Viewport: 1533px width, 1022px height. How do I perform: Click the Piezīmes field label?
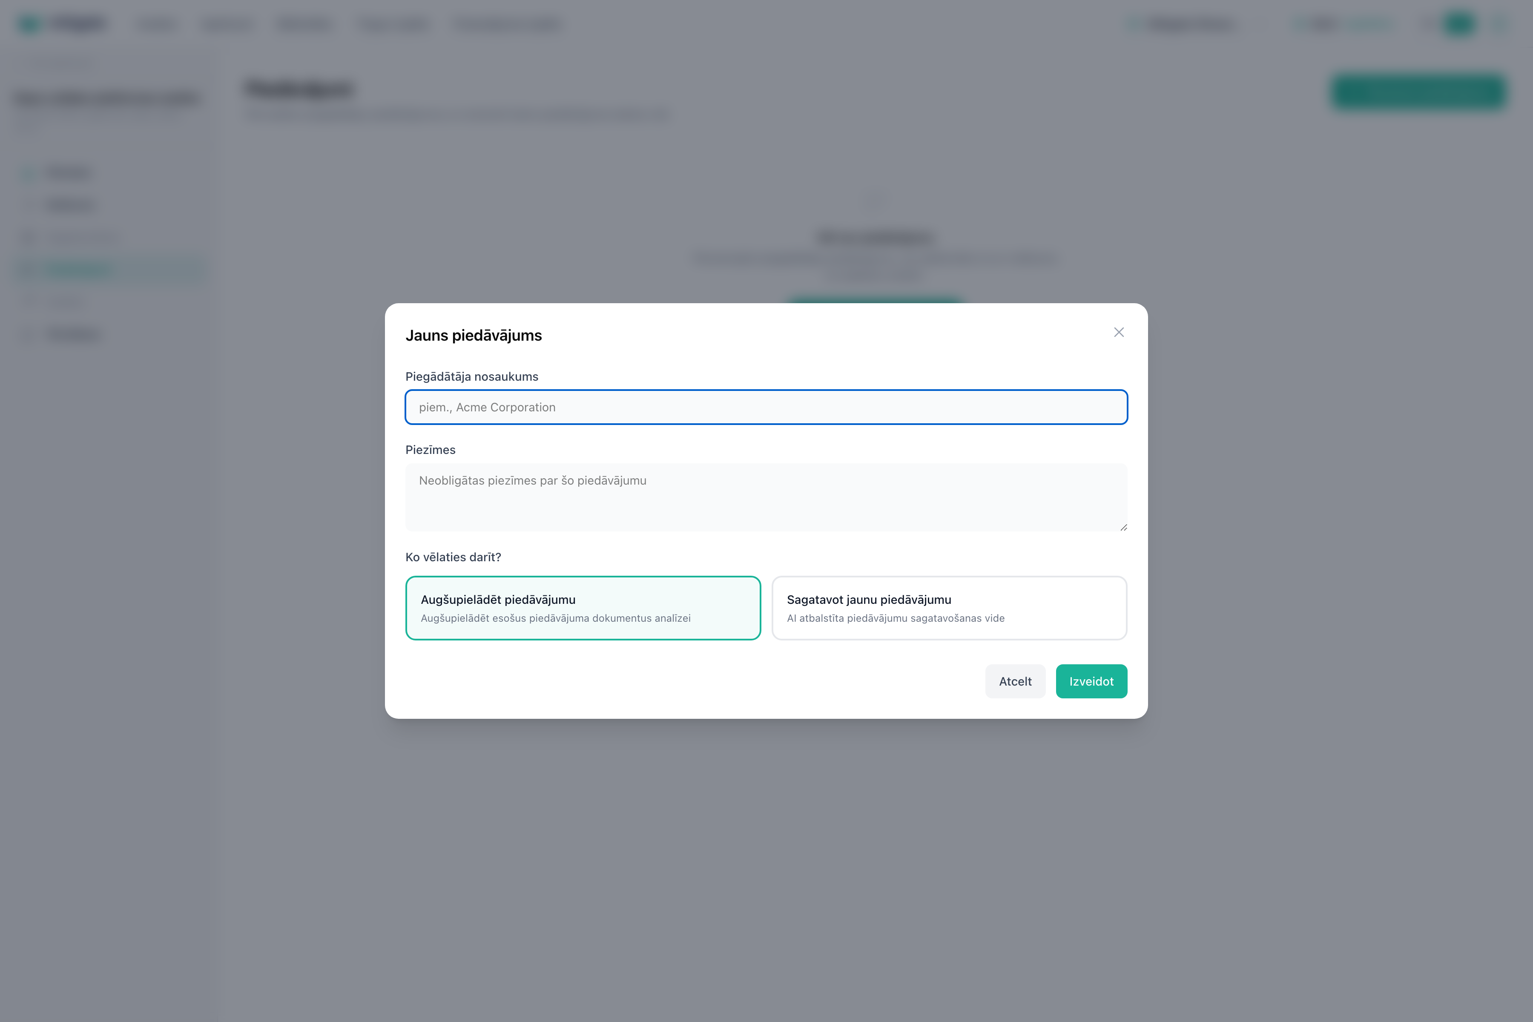point(430,450)
